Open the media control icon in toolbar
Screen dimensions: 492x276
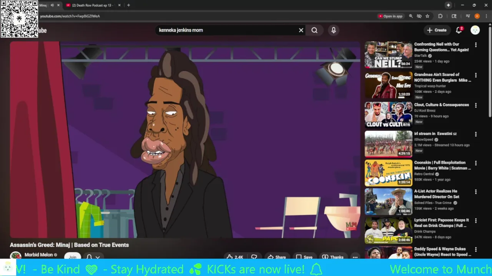[468, 16]
